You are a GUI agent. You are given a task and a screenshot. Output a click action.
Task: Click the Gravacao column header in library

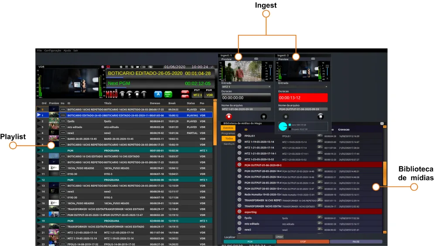(344, 130)
